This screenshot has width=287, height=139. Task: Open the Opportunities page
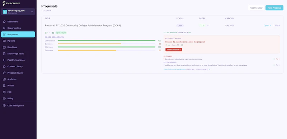pyautogui.click(x=18, y=28)
